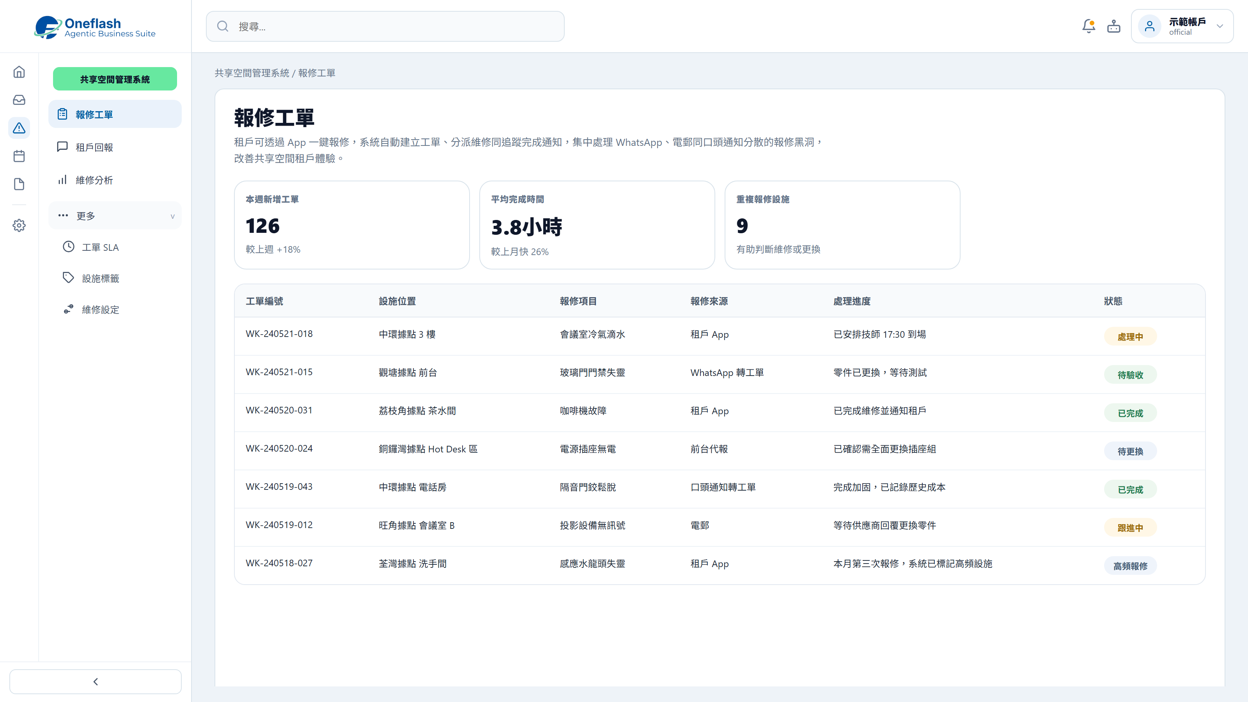Click the 共享空間管理系統 green button
The image size is (1248, 702).
coord(115,79)
